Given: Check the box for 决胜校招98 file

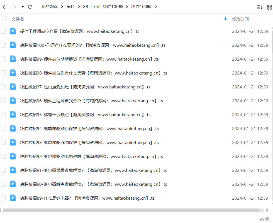Looking at the screenshot, I should coord(3,73).
